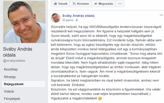The width and height of the screenshot is (164, 103).
Task: Click the small avatar beside the post title
Action: 56,18
